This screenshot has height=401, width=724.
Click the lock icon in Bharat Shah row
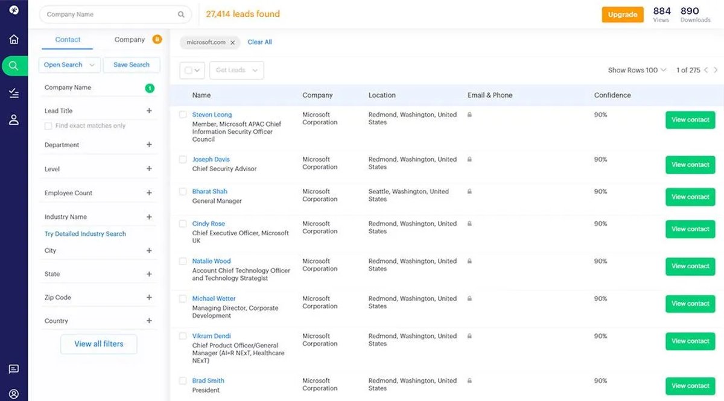[x=469, y=191]
